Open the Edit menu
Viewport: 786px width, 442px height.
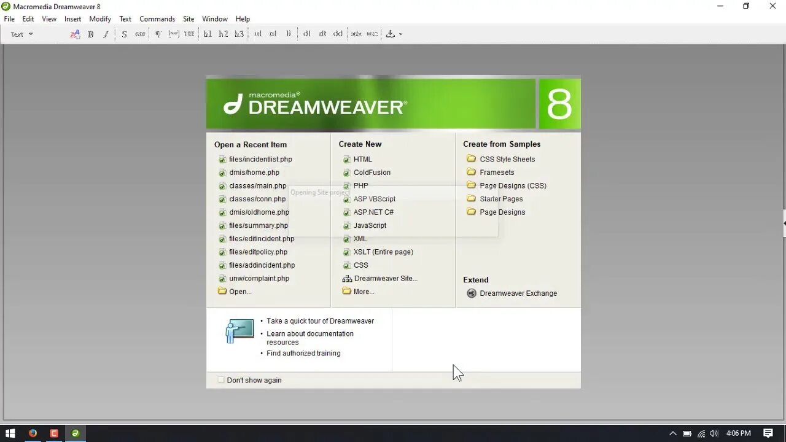[x=28, y=19]
